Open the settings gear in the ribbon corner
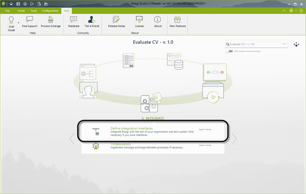Screen dimensions: 306x194 (291, 11)
